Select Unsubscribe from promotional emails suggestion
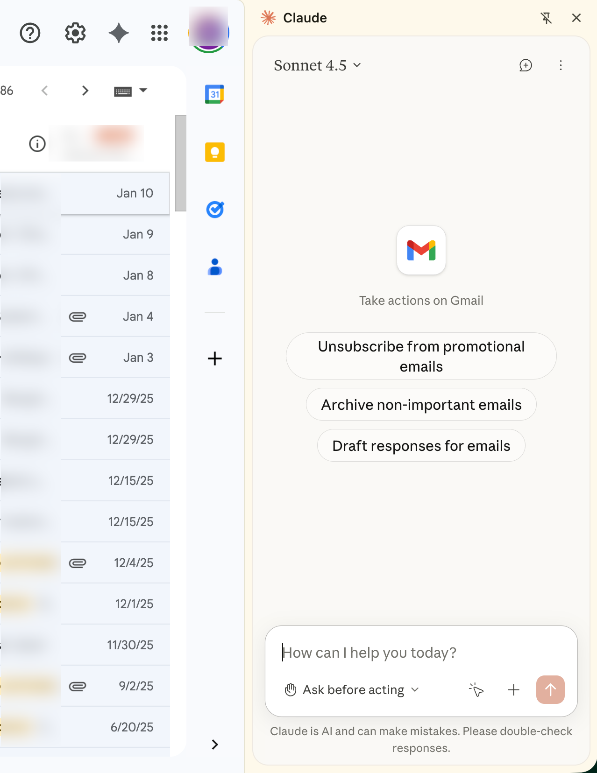Image resolution: width=597 pixels, height=773 pixels. click(421, 356)
